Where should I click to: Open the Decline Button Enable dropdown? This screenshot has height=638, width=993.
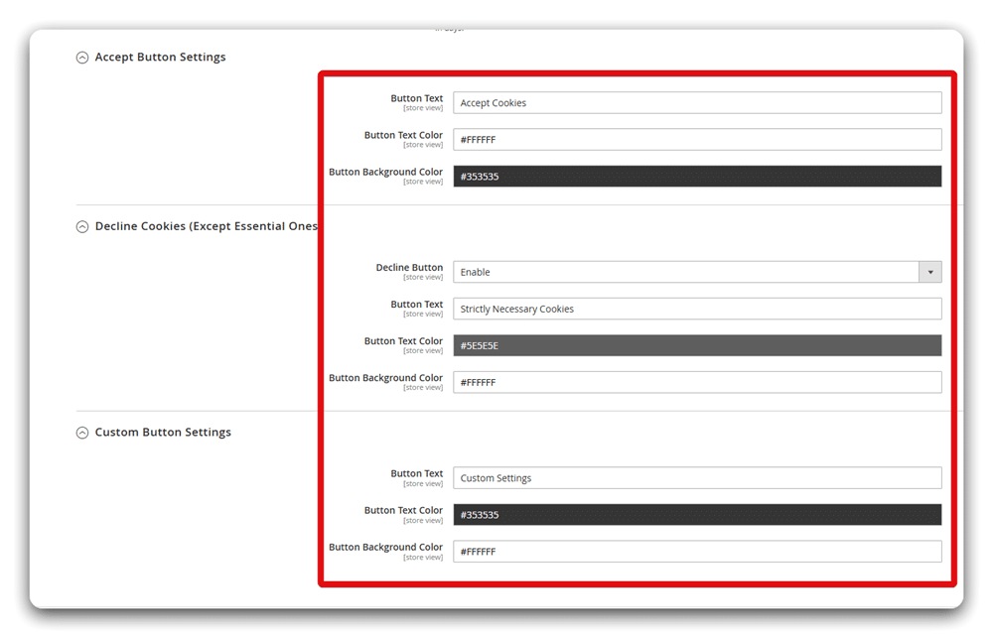click(x=697, y=272)
